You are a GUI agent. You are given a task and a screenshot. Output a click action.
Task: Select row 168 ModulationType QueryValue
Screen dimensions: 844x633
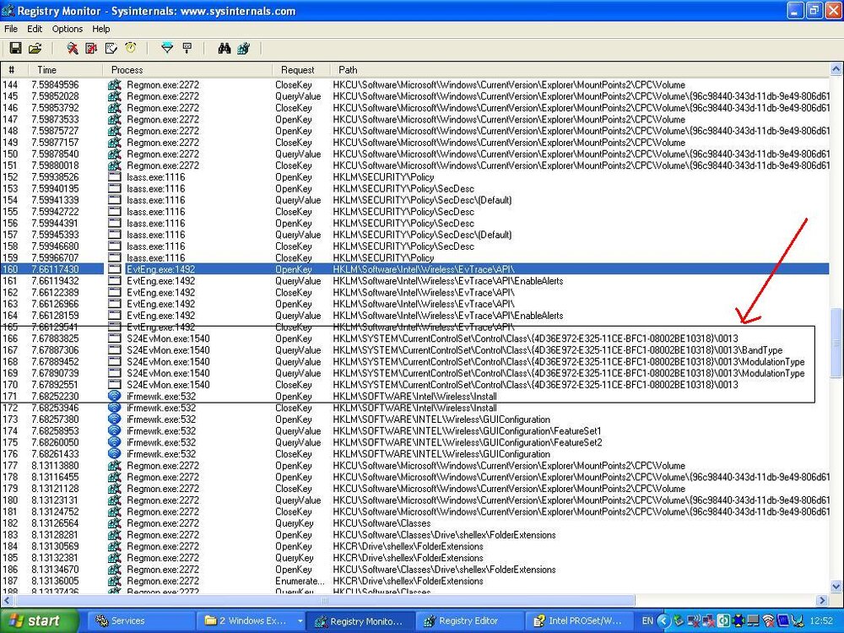pyautogui.click(x=414, y=362)
